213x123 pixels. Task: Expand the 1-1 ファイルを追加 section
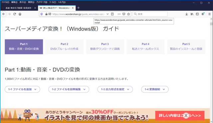[22, 89]
